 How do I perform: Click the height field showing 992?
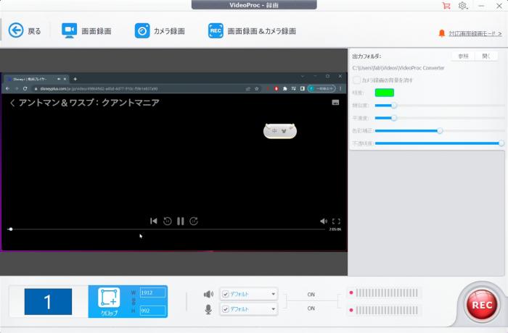point(152,311)
